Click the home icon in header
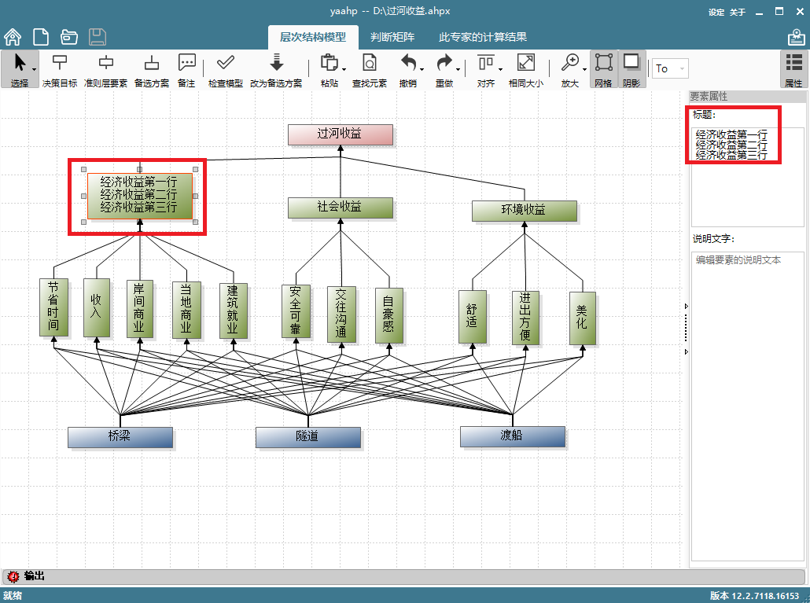 13,37
